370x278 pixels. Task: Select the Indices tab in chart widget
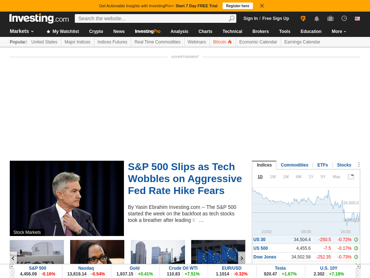pos(264,165)
